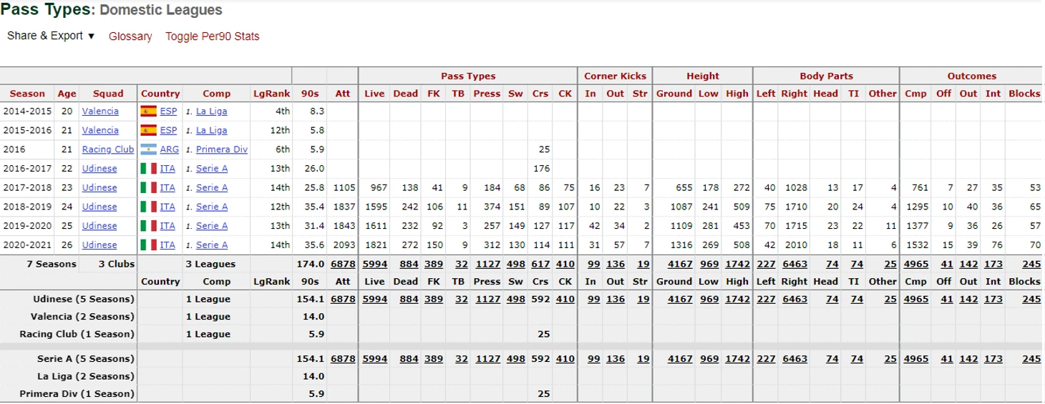
Task: Click the Pass Types column group header
Action: pos(468,76)
